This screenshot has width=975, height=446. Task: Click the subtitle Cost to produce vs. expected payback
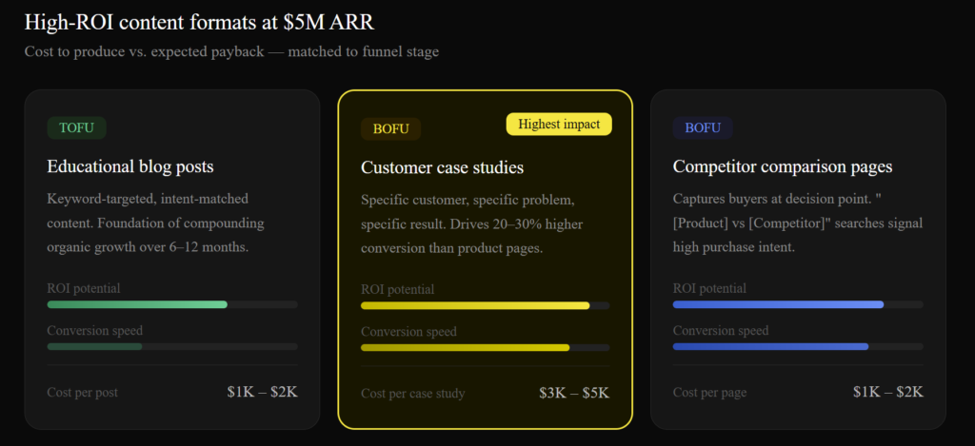click(x=231, y=51)
